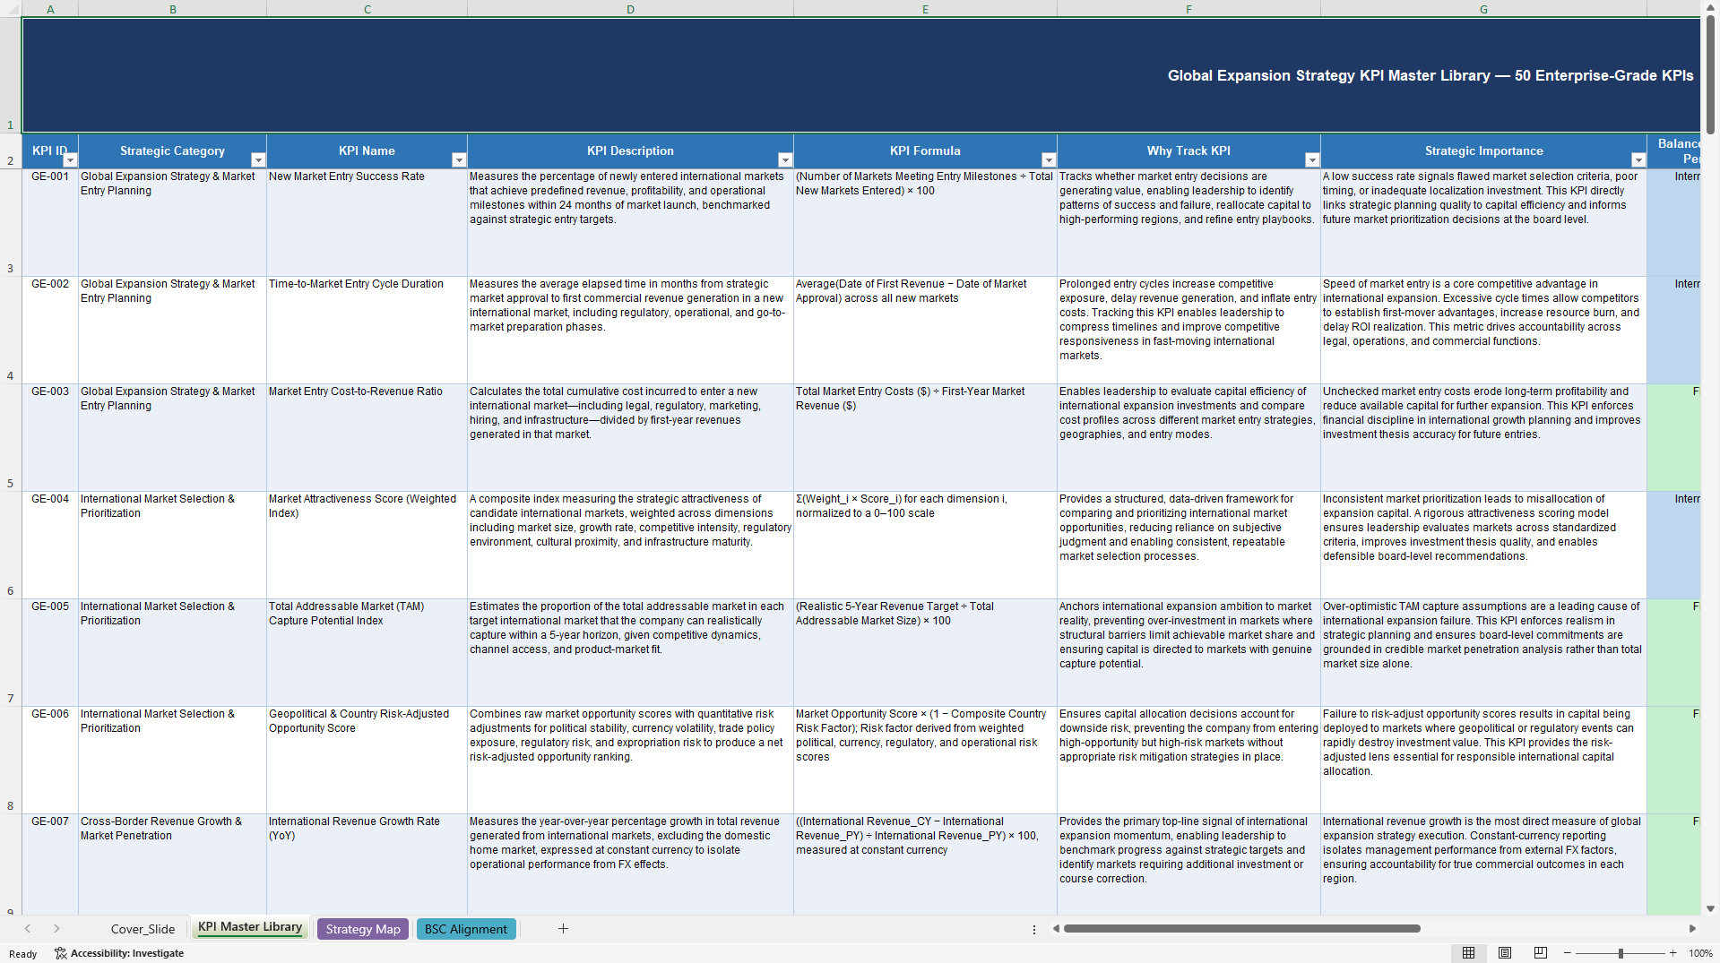Click the zoom in plus button
Image resolution: width=1720 pixels, height=963 pixels.
point(1672,953)
